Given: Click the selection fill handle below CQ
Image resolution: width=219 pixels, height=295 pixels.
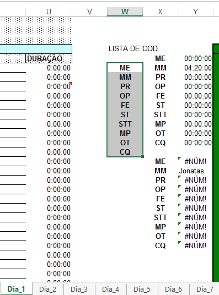Looking at the screenshot, I should click(x=143, y=156).
